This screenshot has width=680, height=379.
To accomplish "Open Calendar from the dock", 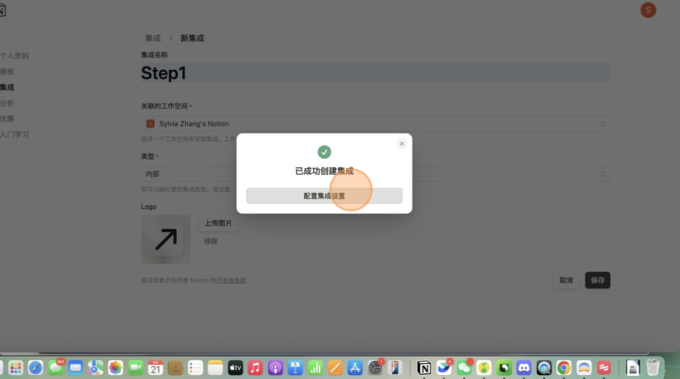I will pyautogui.click(x=155, y=368).
